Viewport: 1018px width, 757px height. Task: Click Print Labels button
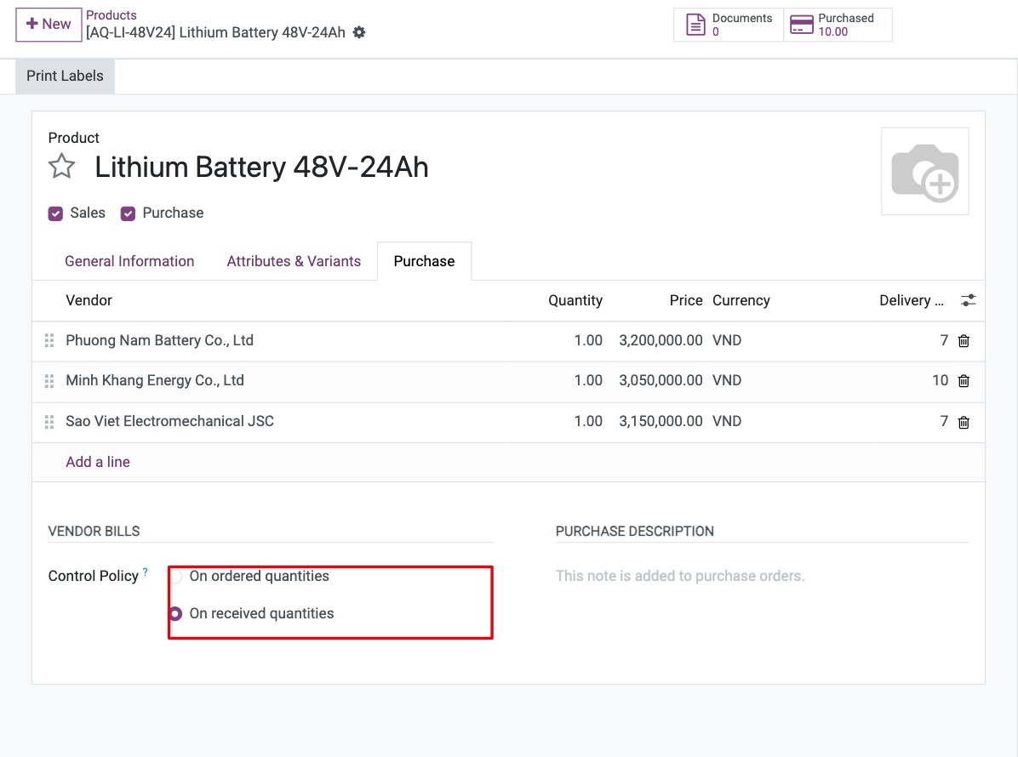[x=65, y=76]
